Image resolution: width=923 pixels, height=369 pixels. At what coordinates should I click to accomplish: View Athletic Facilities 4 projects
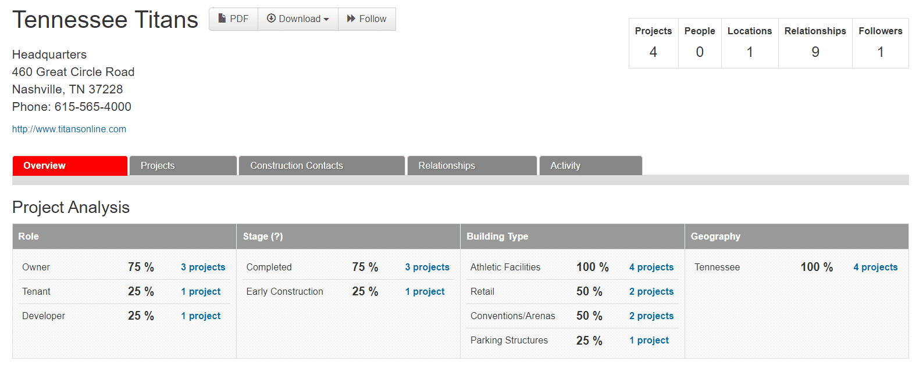[651, 267]
